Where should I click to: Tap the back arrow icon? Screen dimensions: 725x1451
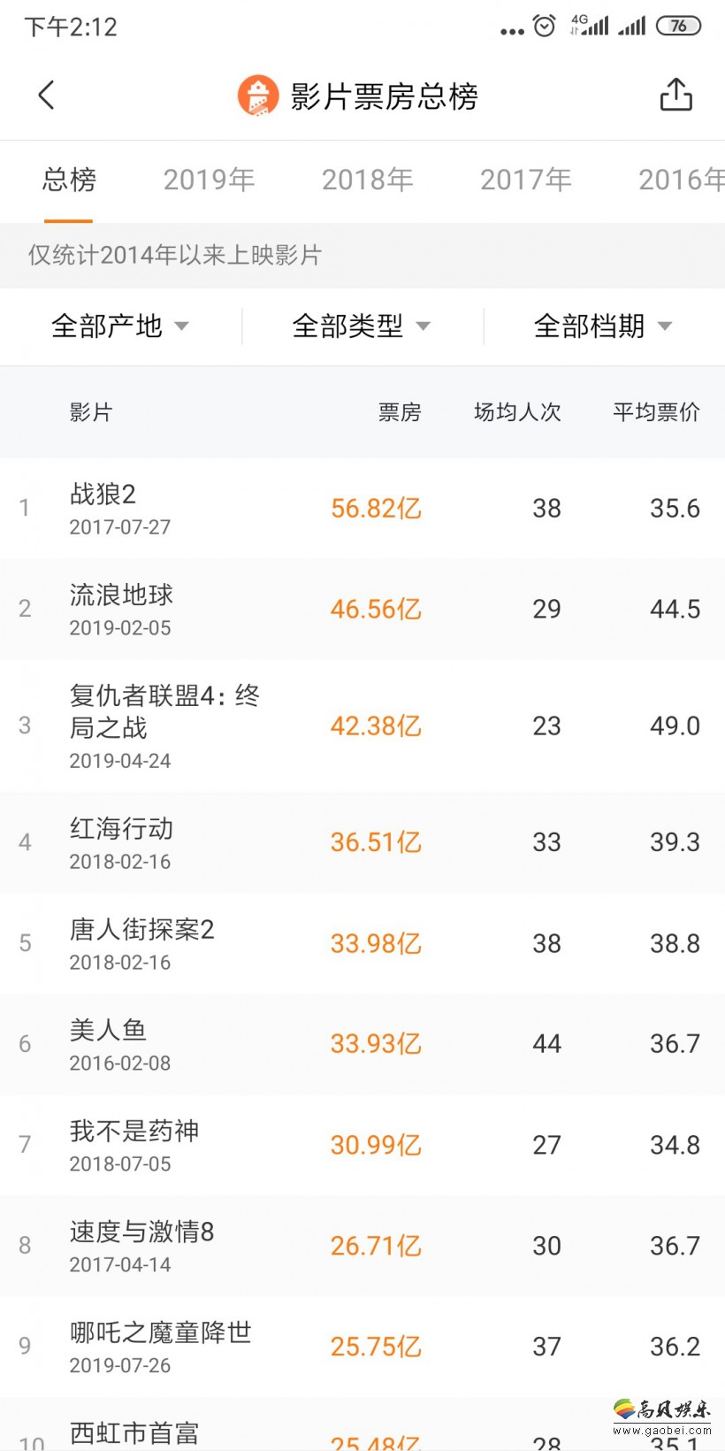47,95
